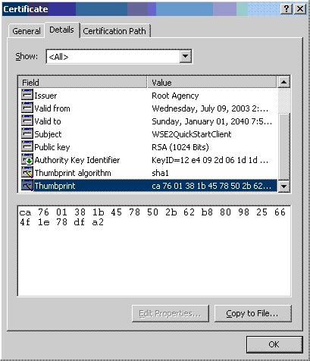Image resolution: width=310 pixels, height=361 pixels.
Task: Click the value Wednesday, July 09, 2003
Action: pyautogui.click(x=210, y=108)
